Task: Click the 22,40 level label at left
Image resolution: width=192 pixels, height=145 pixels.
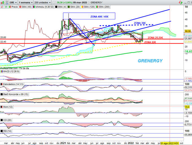Action: click(3, 42)
